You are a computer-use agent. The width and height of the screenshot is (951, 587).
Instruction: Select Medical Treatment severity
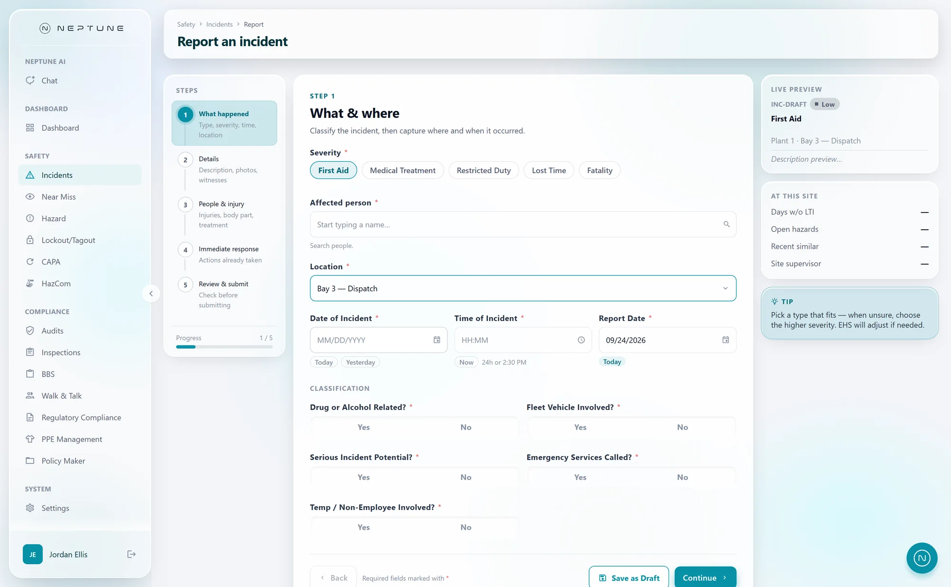(x=403, y=170)
